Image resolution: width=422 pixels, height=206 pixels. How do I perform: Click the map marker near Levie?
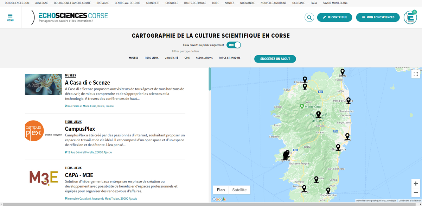point(316,180)
